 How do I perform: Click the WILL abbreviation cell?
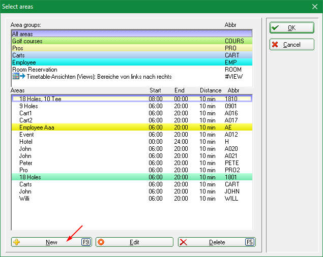click(231, 199)
